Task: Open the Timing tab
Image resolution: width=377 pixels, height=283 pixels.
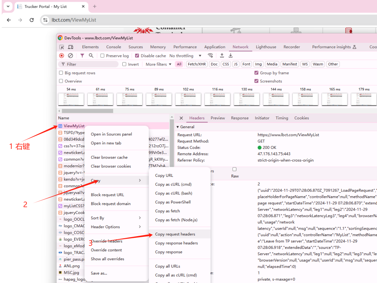Action: click(282, 118)
